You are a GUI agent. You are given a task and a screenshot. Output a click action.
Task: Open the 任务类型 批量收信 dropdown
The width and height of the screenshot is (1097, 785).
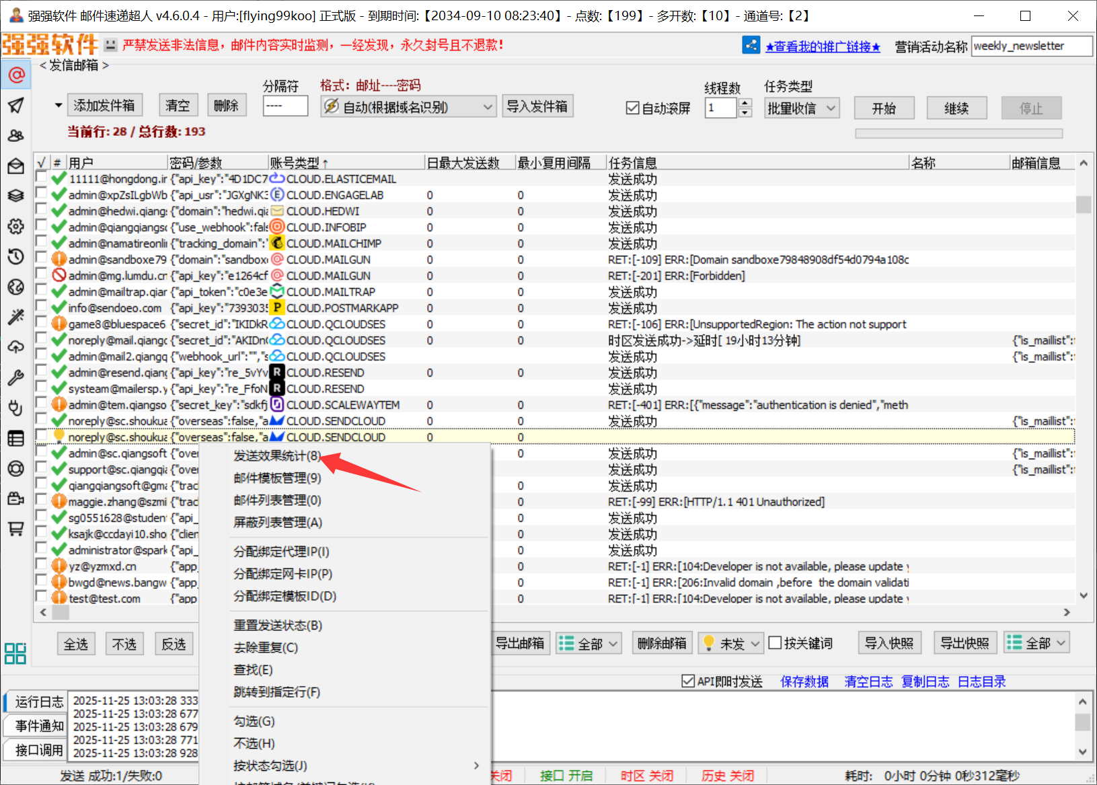click(802, 108)
